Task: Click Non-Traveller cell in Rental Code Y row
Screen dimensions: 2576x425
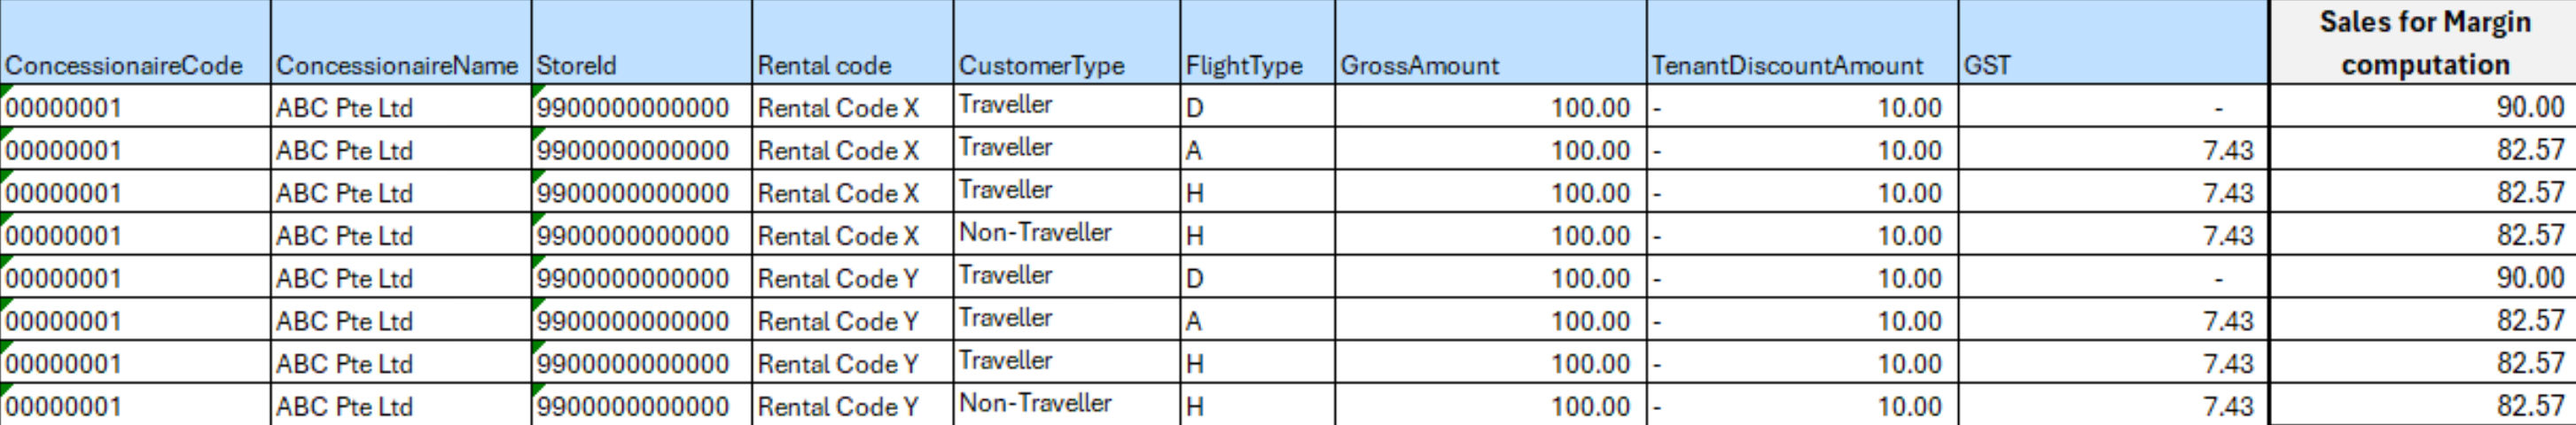Action: click(1035, 404)
